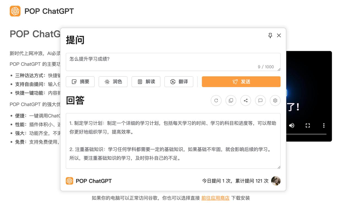Pin the question popup window
The width and height of the screenshot is (342, 204).
coord(270,36)
